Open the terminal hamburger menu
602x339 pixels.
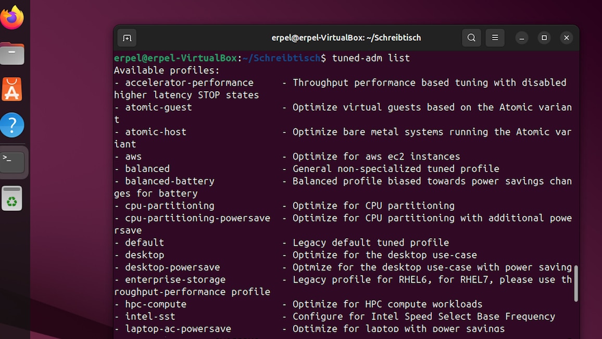tap(495, 38)
